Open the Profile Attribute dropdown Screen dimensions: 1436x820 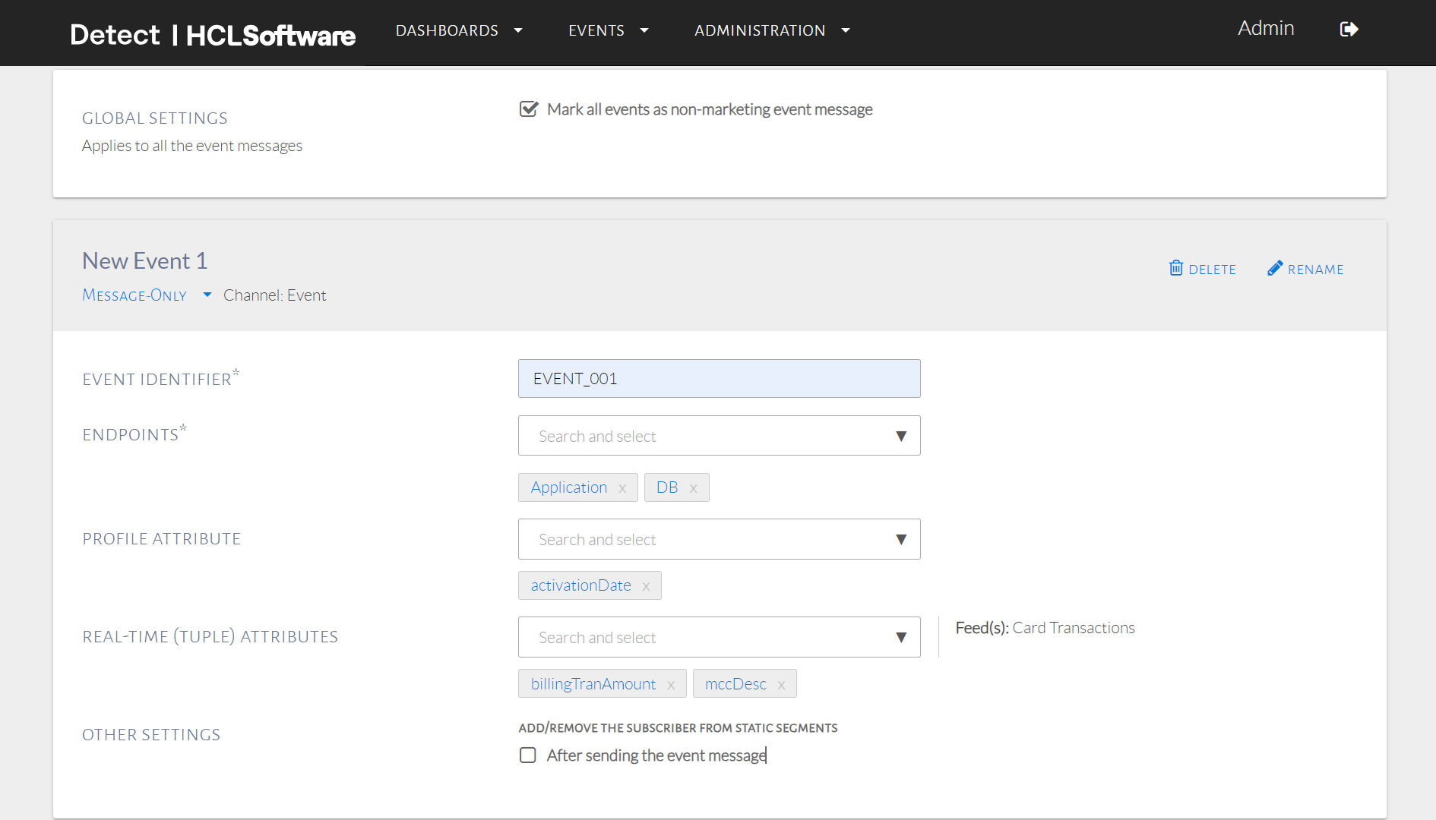(x=900, y=539)
